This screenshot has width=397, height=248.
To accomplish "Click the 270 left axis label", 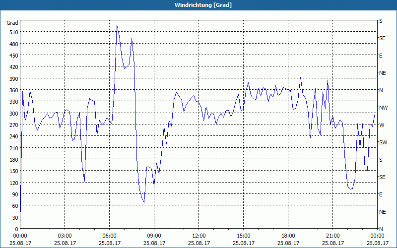I will (x=14, y=125).
